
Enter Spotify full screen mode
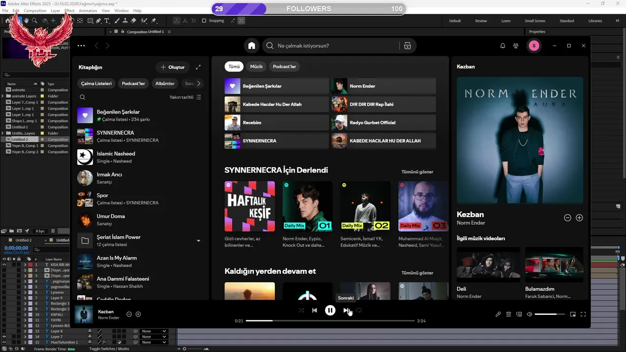click(583, 314)
